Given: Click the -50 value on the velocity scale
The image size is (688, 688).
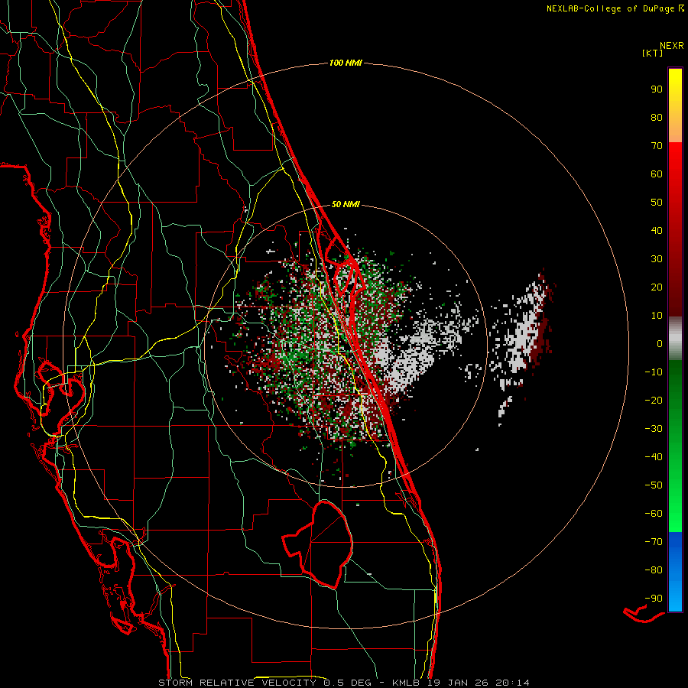Looking at the screenshot, I should [654, 485].
